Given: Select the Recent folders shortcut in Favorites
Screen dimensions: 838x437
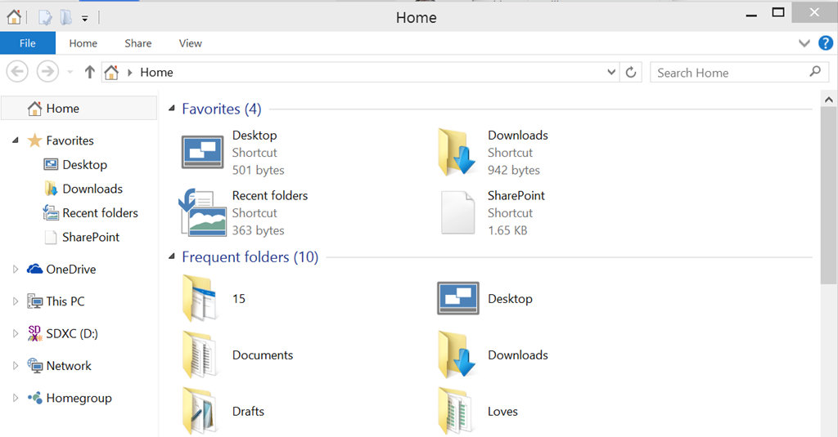Looking at the screenshot, I should (244, 212).
